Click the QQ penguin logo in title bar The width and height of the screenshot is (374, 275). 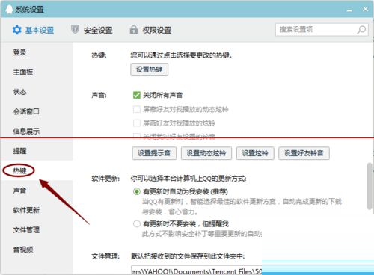[9, 10]
